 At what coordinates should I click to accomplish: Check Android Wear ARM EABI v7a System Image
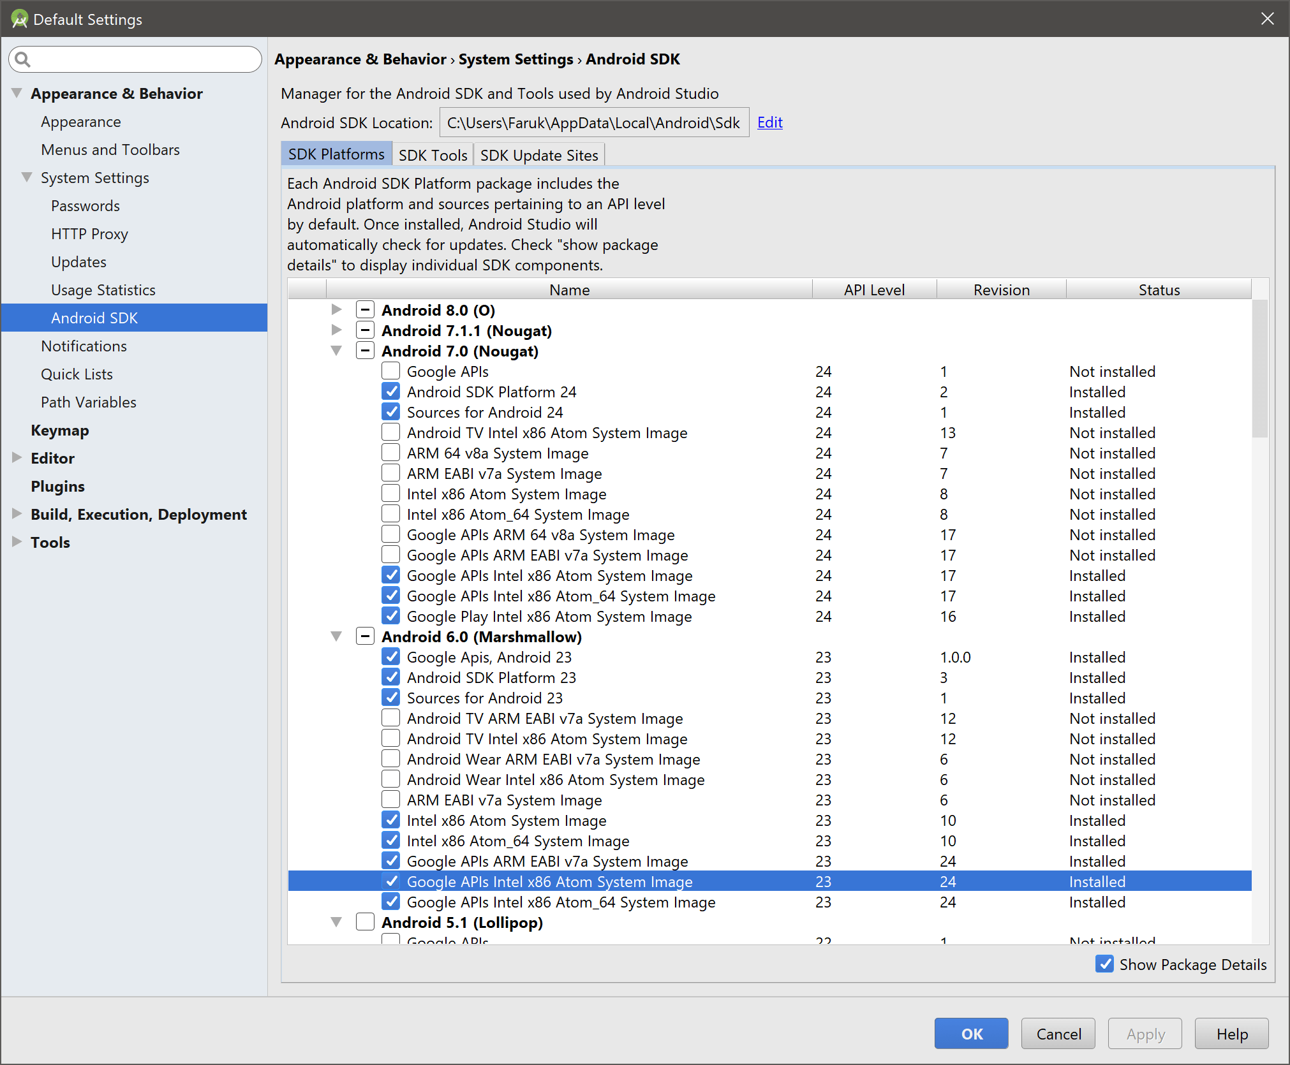[391, 758]
